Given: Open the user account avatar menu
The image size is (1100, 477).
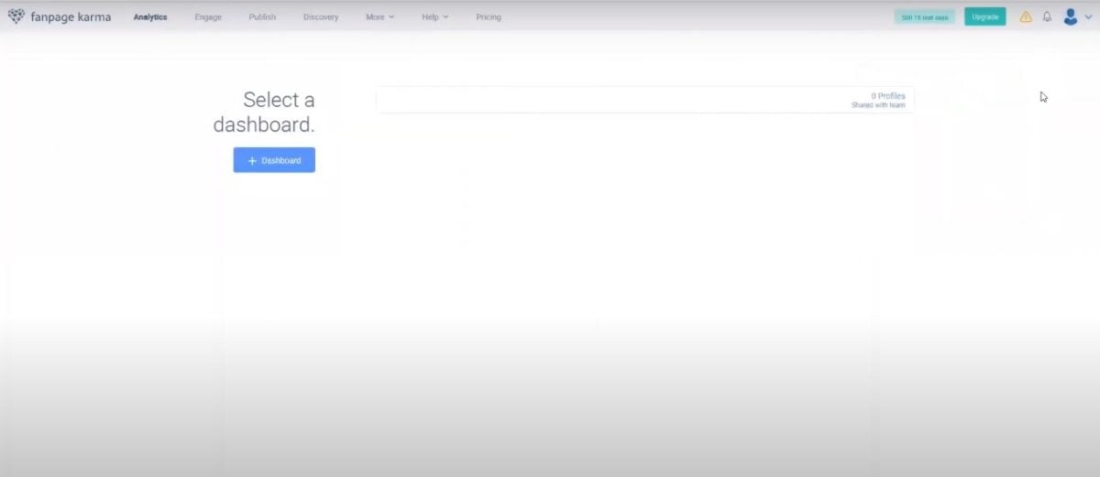Looking at the screenshot, I should (x=1070, y=16).
